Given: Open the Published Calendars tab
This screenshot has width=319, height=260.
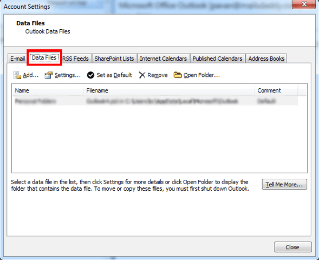Looking at the screenshot, I should tap(218, 58).
